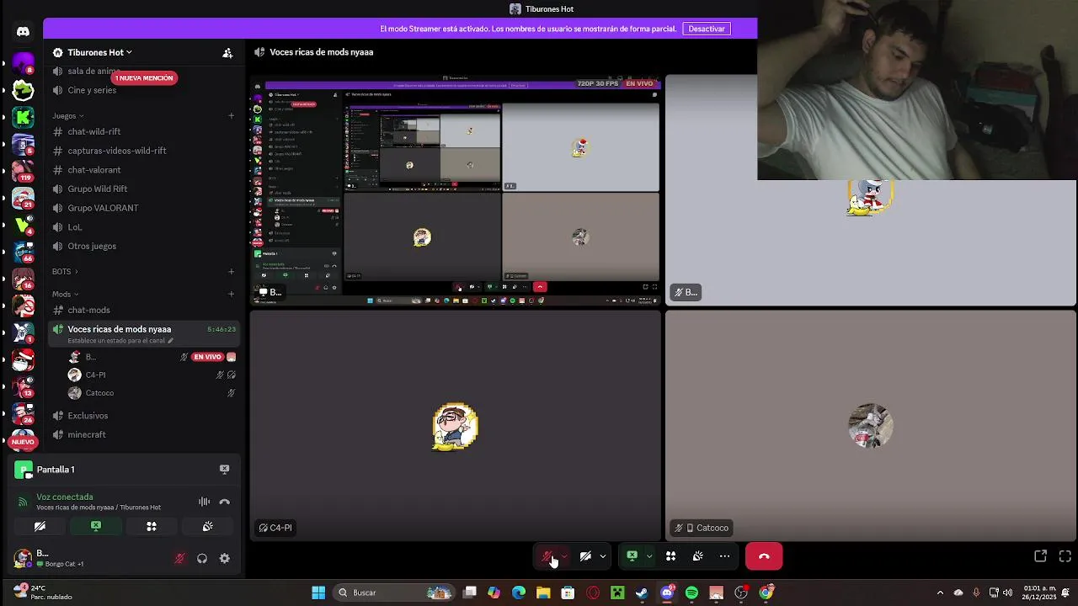Unmute microphone in bottom call bar
1078x606 pixels.
coord(547,555)
